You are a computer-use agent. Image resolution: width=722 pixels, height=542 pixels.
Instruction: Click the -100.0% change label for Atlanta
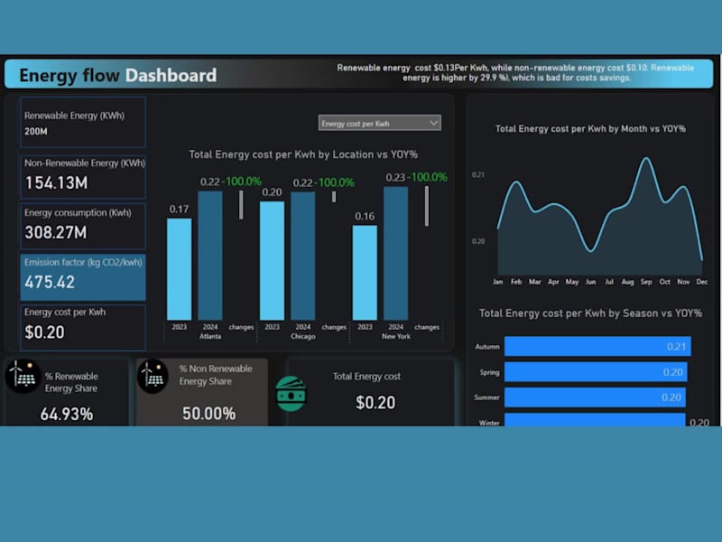[240, 181]
